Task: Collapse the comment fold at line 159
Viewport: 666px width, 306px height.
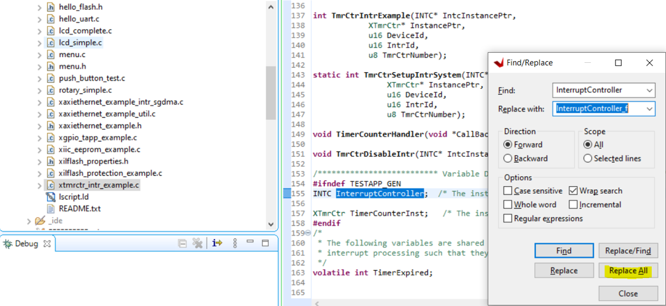Action: tap(308, 233)
